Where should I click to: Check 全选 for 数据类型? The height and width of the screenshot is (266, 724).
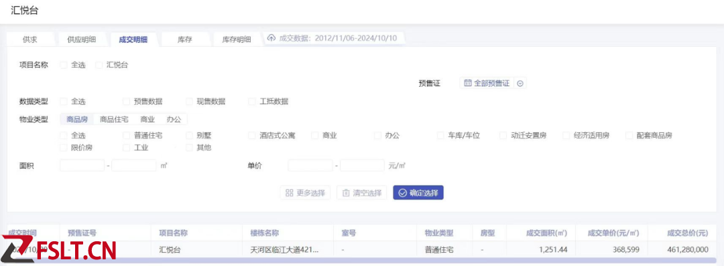click(x=64, y=101)
